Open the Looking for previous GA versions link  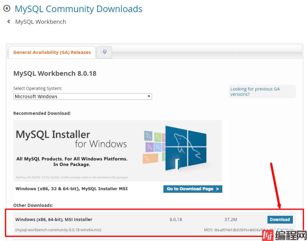pyautogui.click(x=255, y=91)
